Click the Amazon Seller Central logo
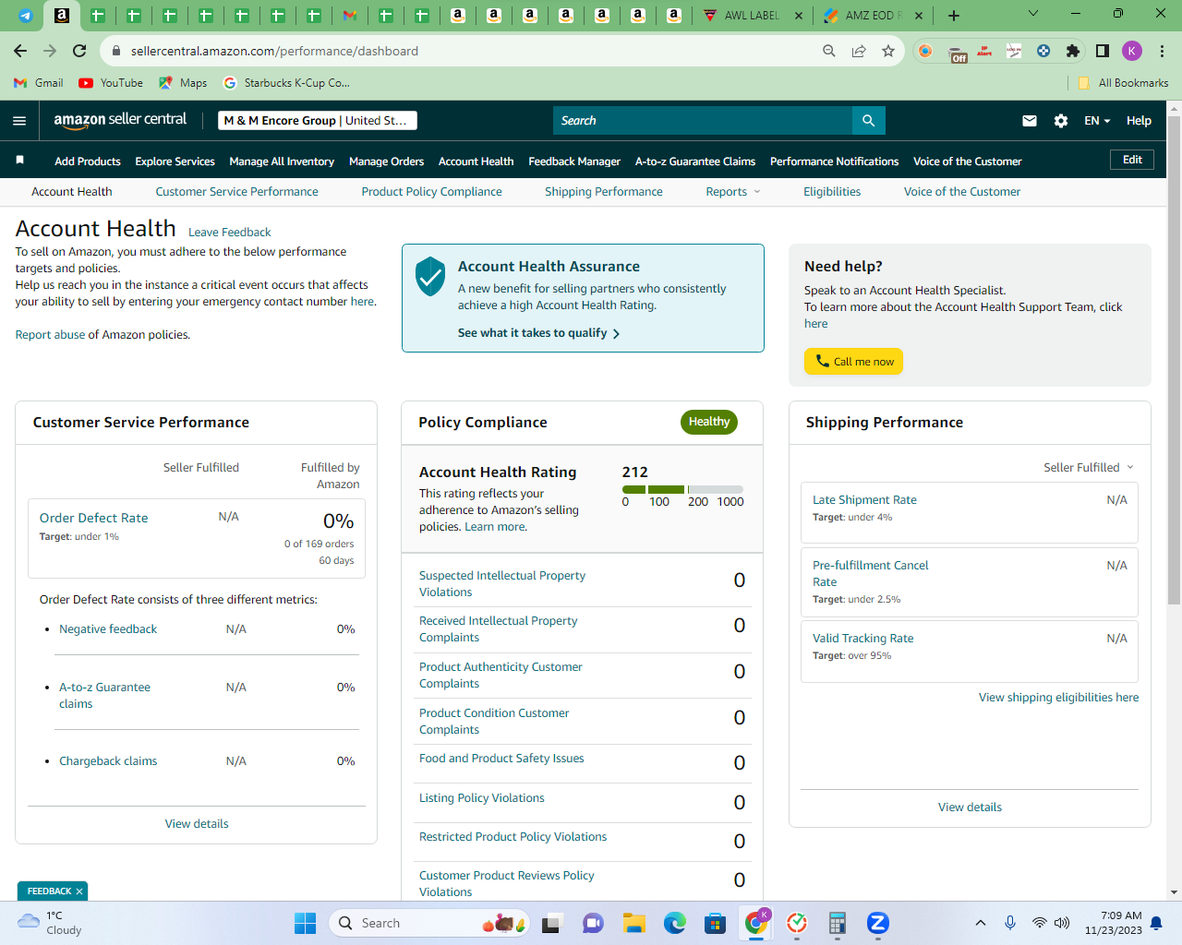Image resolution: width=1182 pixels, height=945 pixels. 120,120
